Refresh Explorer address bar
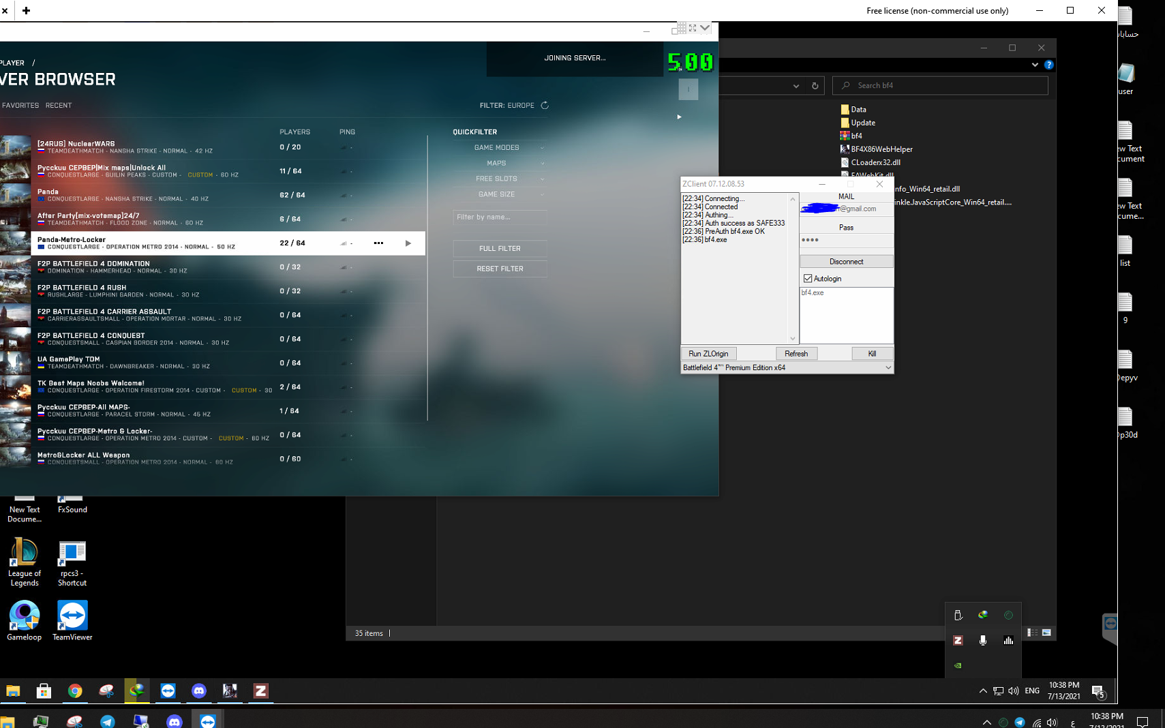 (815, 86)
